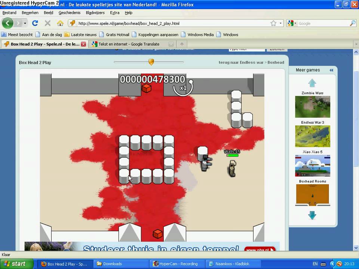This screenshot has height=269, width=359.
Task: Click the site favicon in address bar
Action: pyautogui.click(x=73, y=23)
